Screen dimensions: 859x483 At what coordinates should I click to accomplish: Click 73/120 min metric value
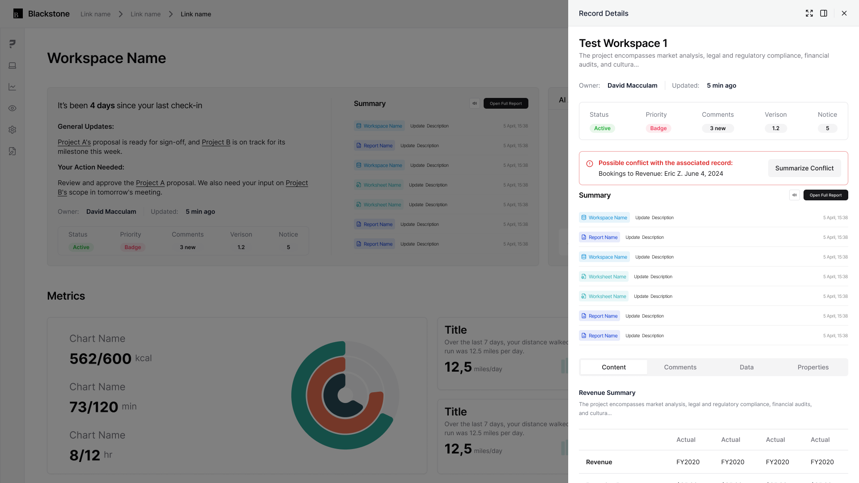[103, 407]
